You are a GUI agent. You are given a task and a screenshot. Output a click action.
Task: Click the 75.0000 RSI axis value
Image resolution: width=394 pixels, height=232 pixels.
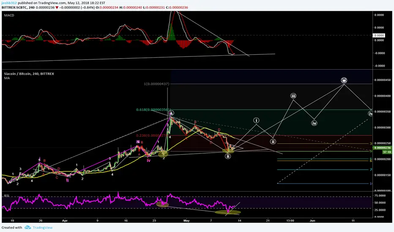380,195
